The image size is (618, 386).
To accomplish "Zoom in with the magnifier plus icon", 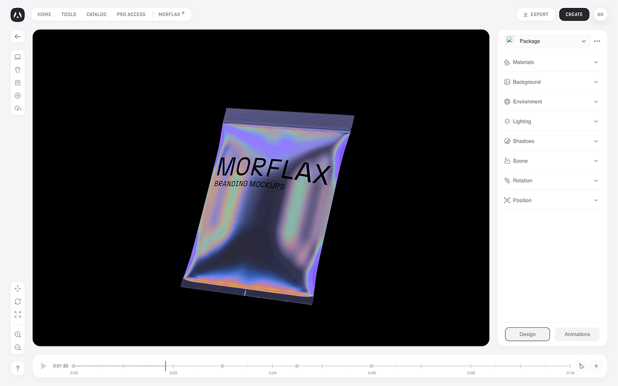I will click(17, 335).
